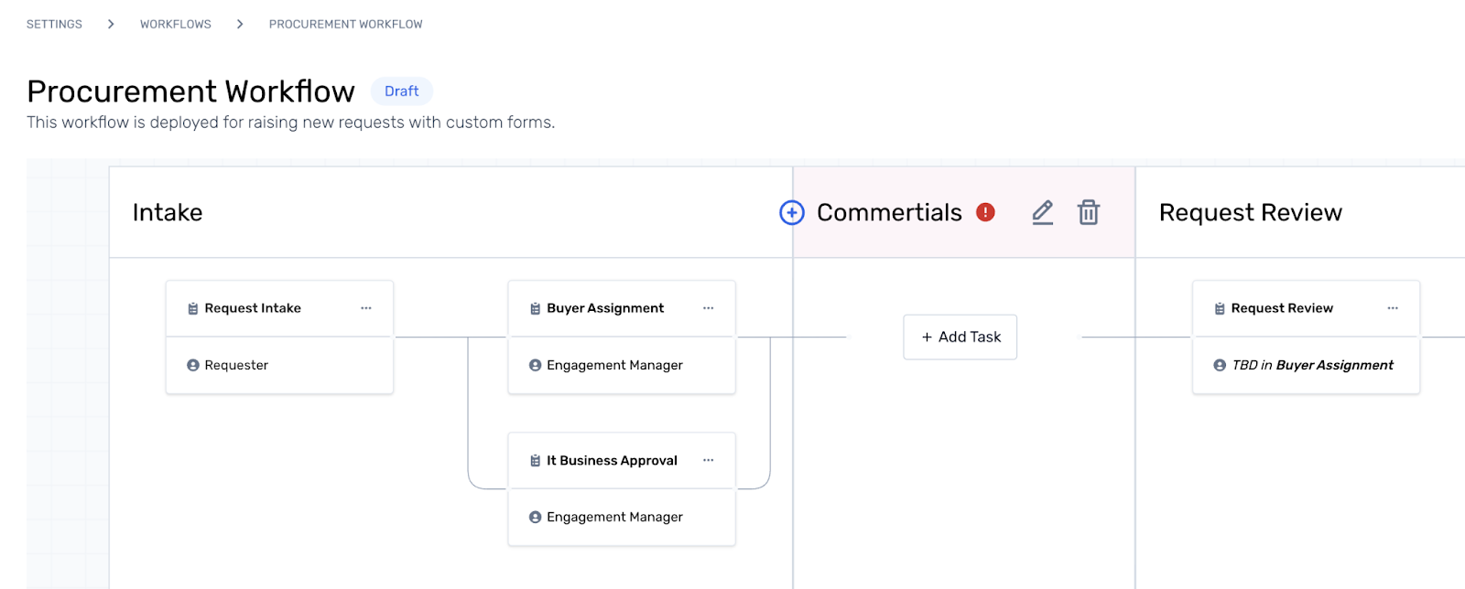Go to Settings in the breadcrumb
The width and height of the screenshot is (1465, 589).
pos(54,24)
